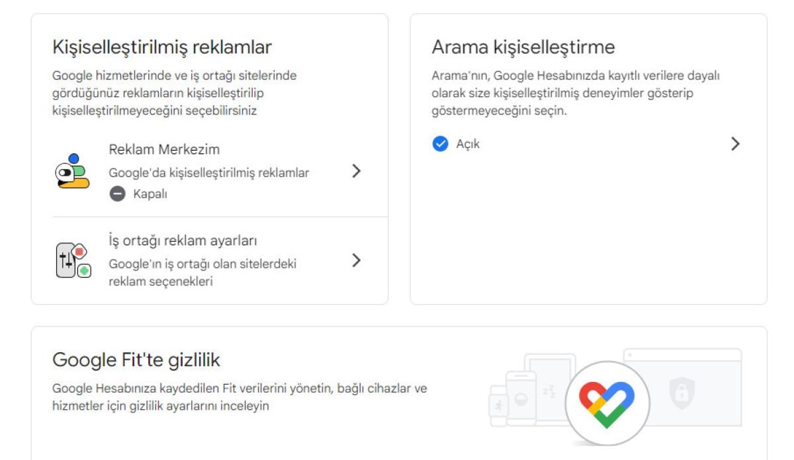Click the Kişiselleştirilmiş reklamlar heading
Image resolution: width=794 pixels, height=460 pixels.
tap(162, 48)
